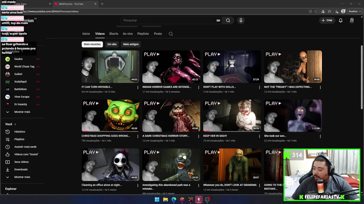Open the account avatar menu
The image size is (364, 204).
pos(352,20)
